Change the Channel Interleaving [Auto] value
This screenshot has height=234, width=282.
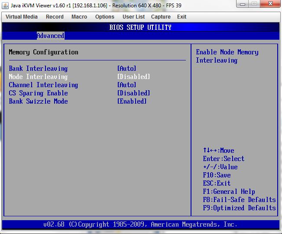[x=126, y=85]
